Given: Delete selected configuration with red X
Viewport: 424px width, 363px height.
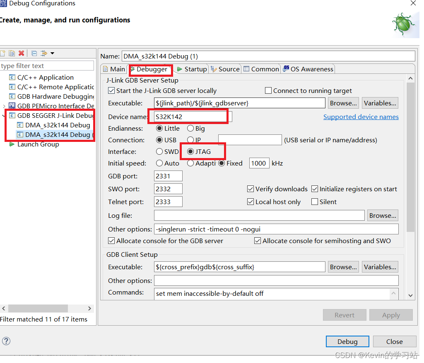Looking at the screenshot, I should point(22,54).
